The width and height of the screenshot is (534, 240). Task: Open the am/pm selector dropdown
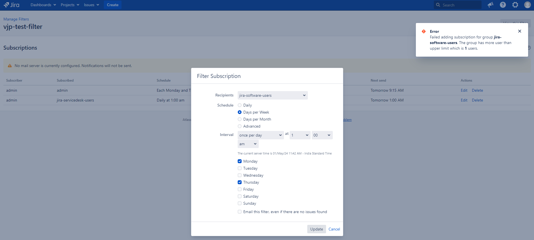248,144
